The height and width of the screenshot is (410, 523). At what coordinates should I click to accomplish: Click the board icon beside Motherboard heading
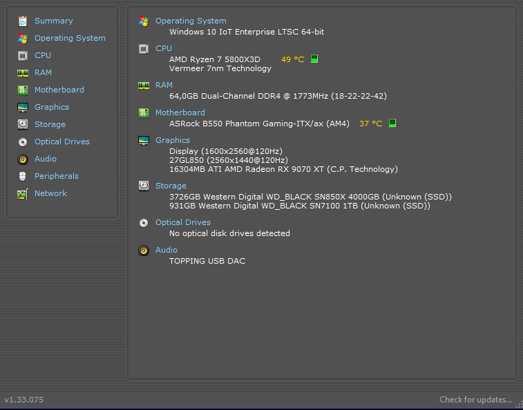(144, 113)
